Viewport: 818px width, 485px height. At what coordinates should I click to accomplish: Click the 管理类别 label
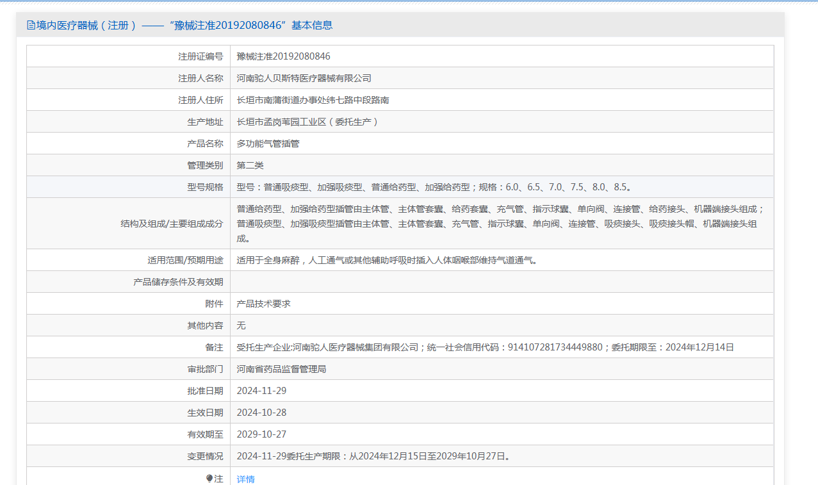point(205,165)
